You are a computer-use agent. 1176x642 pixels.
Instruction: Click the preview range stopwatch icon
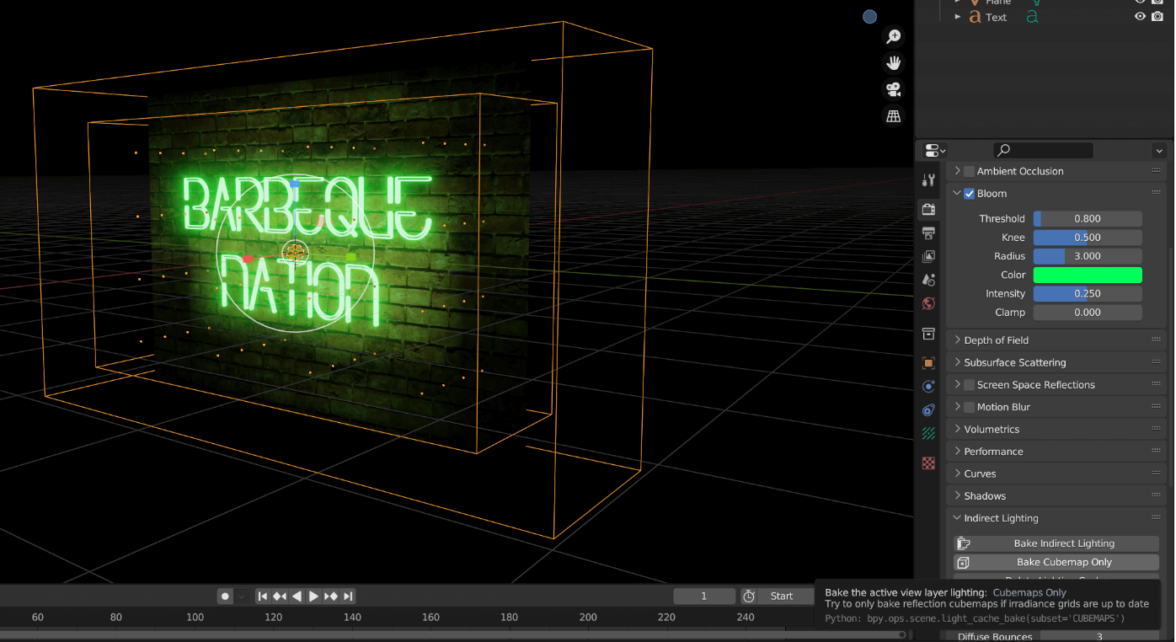(x=749, y=597)
